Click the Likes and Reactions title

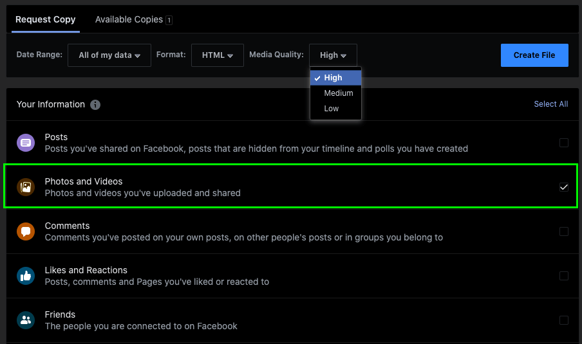(x=86, y=270)
